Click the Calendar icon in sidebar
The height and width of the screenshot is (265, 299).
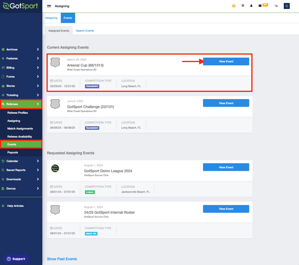[x=3, y=161]
